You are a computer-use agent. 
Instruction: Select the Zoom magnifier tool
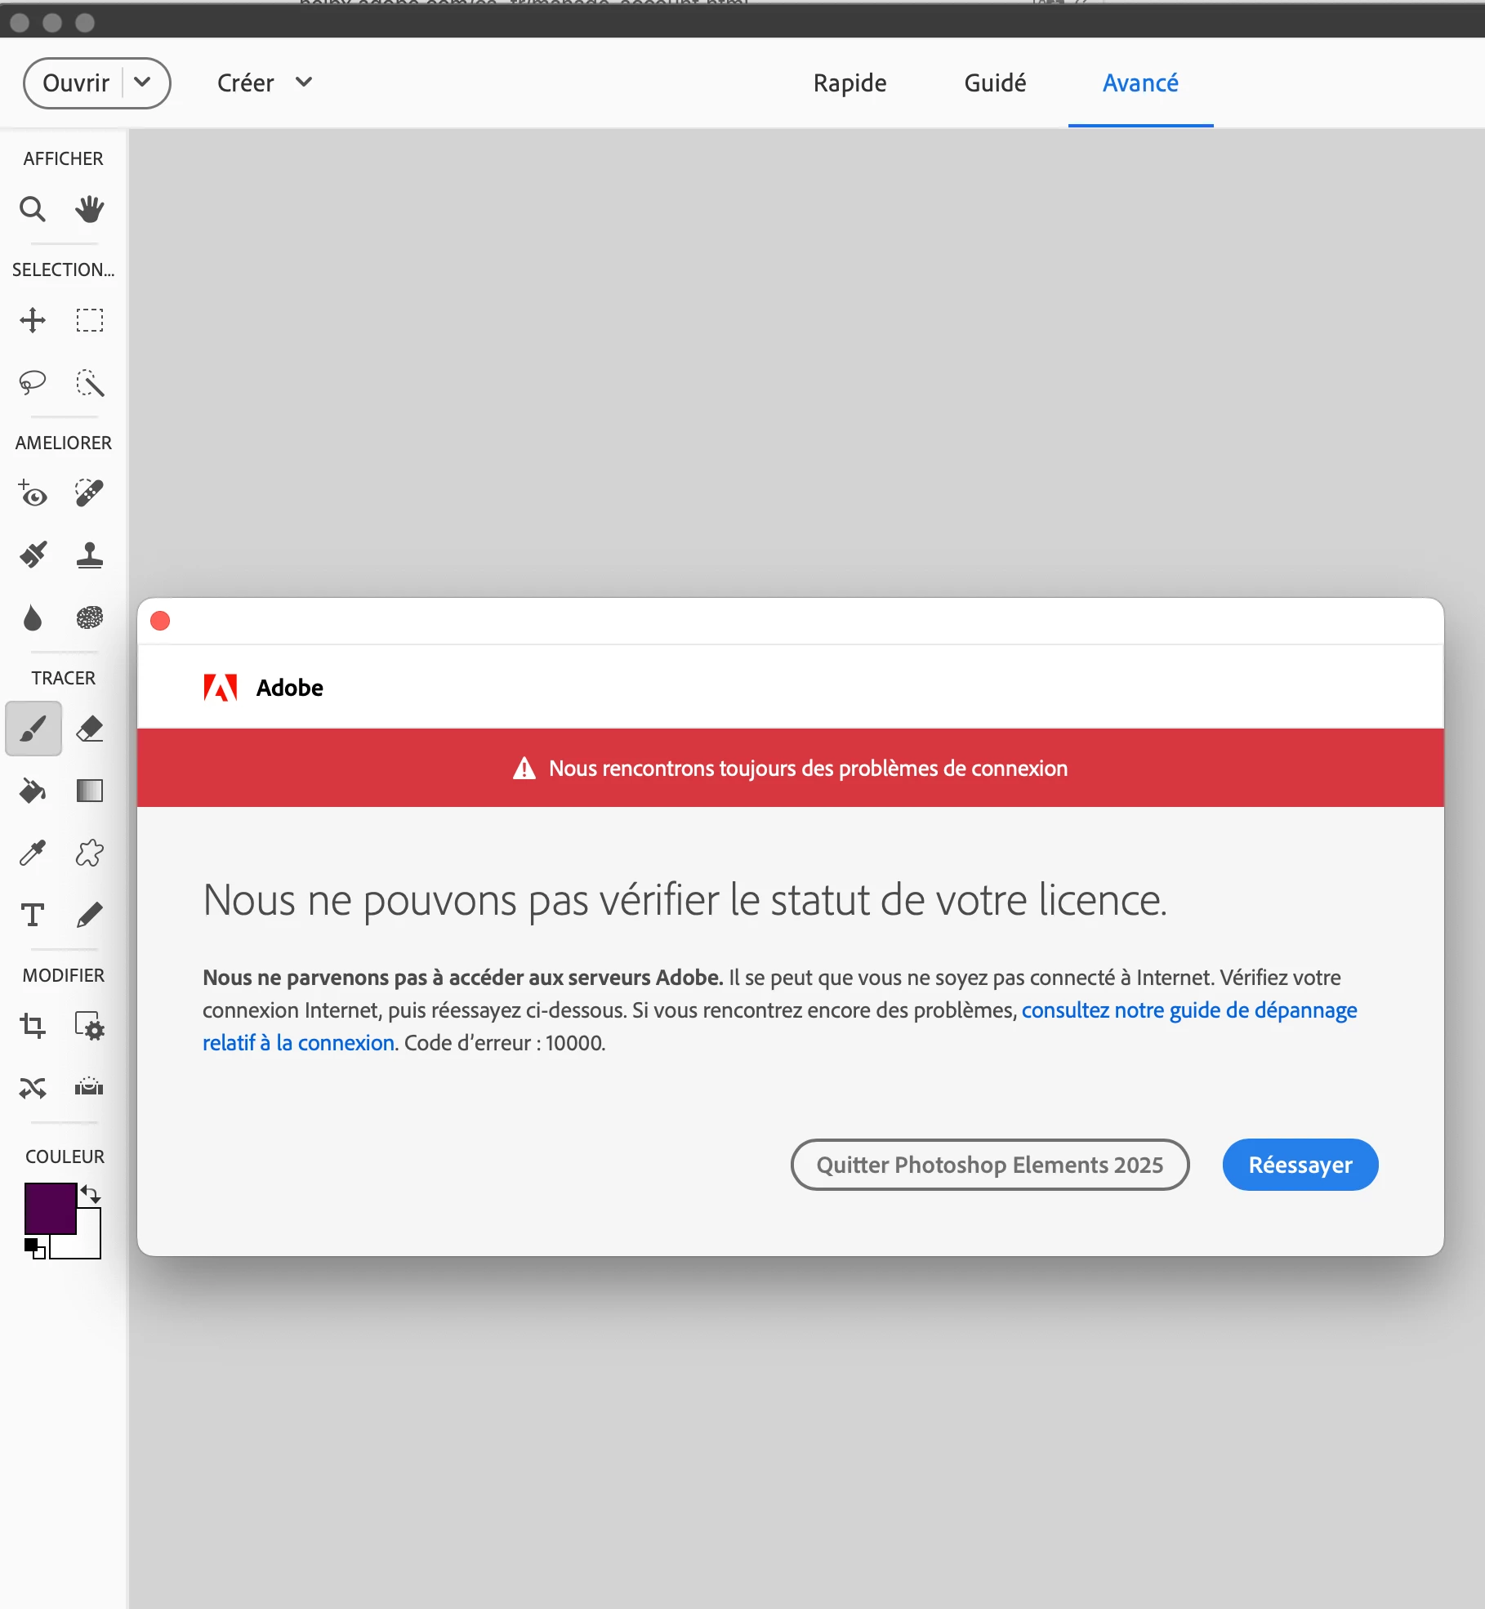pyautogui.click(x=33, y=209)
